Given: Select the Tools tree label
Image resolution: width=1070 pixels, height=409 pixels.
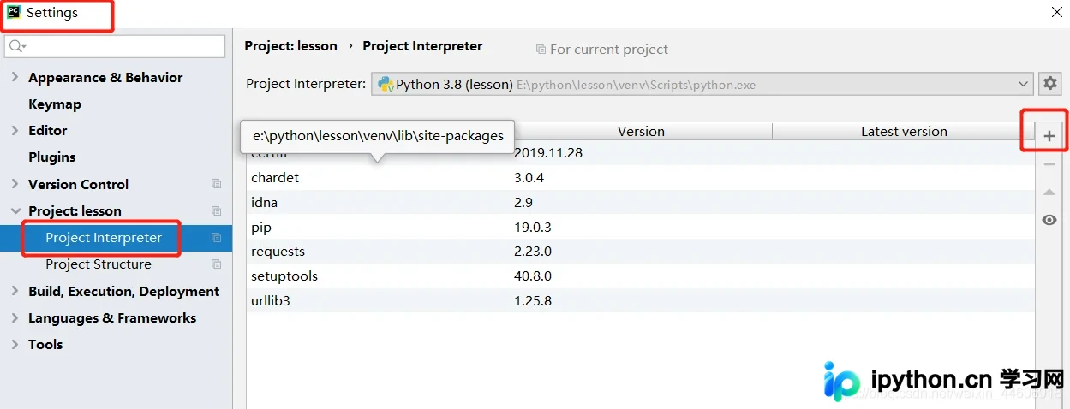Looking at the screenshot, I should (45, 344).
